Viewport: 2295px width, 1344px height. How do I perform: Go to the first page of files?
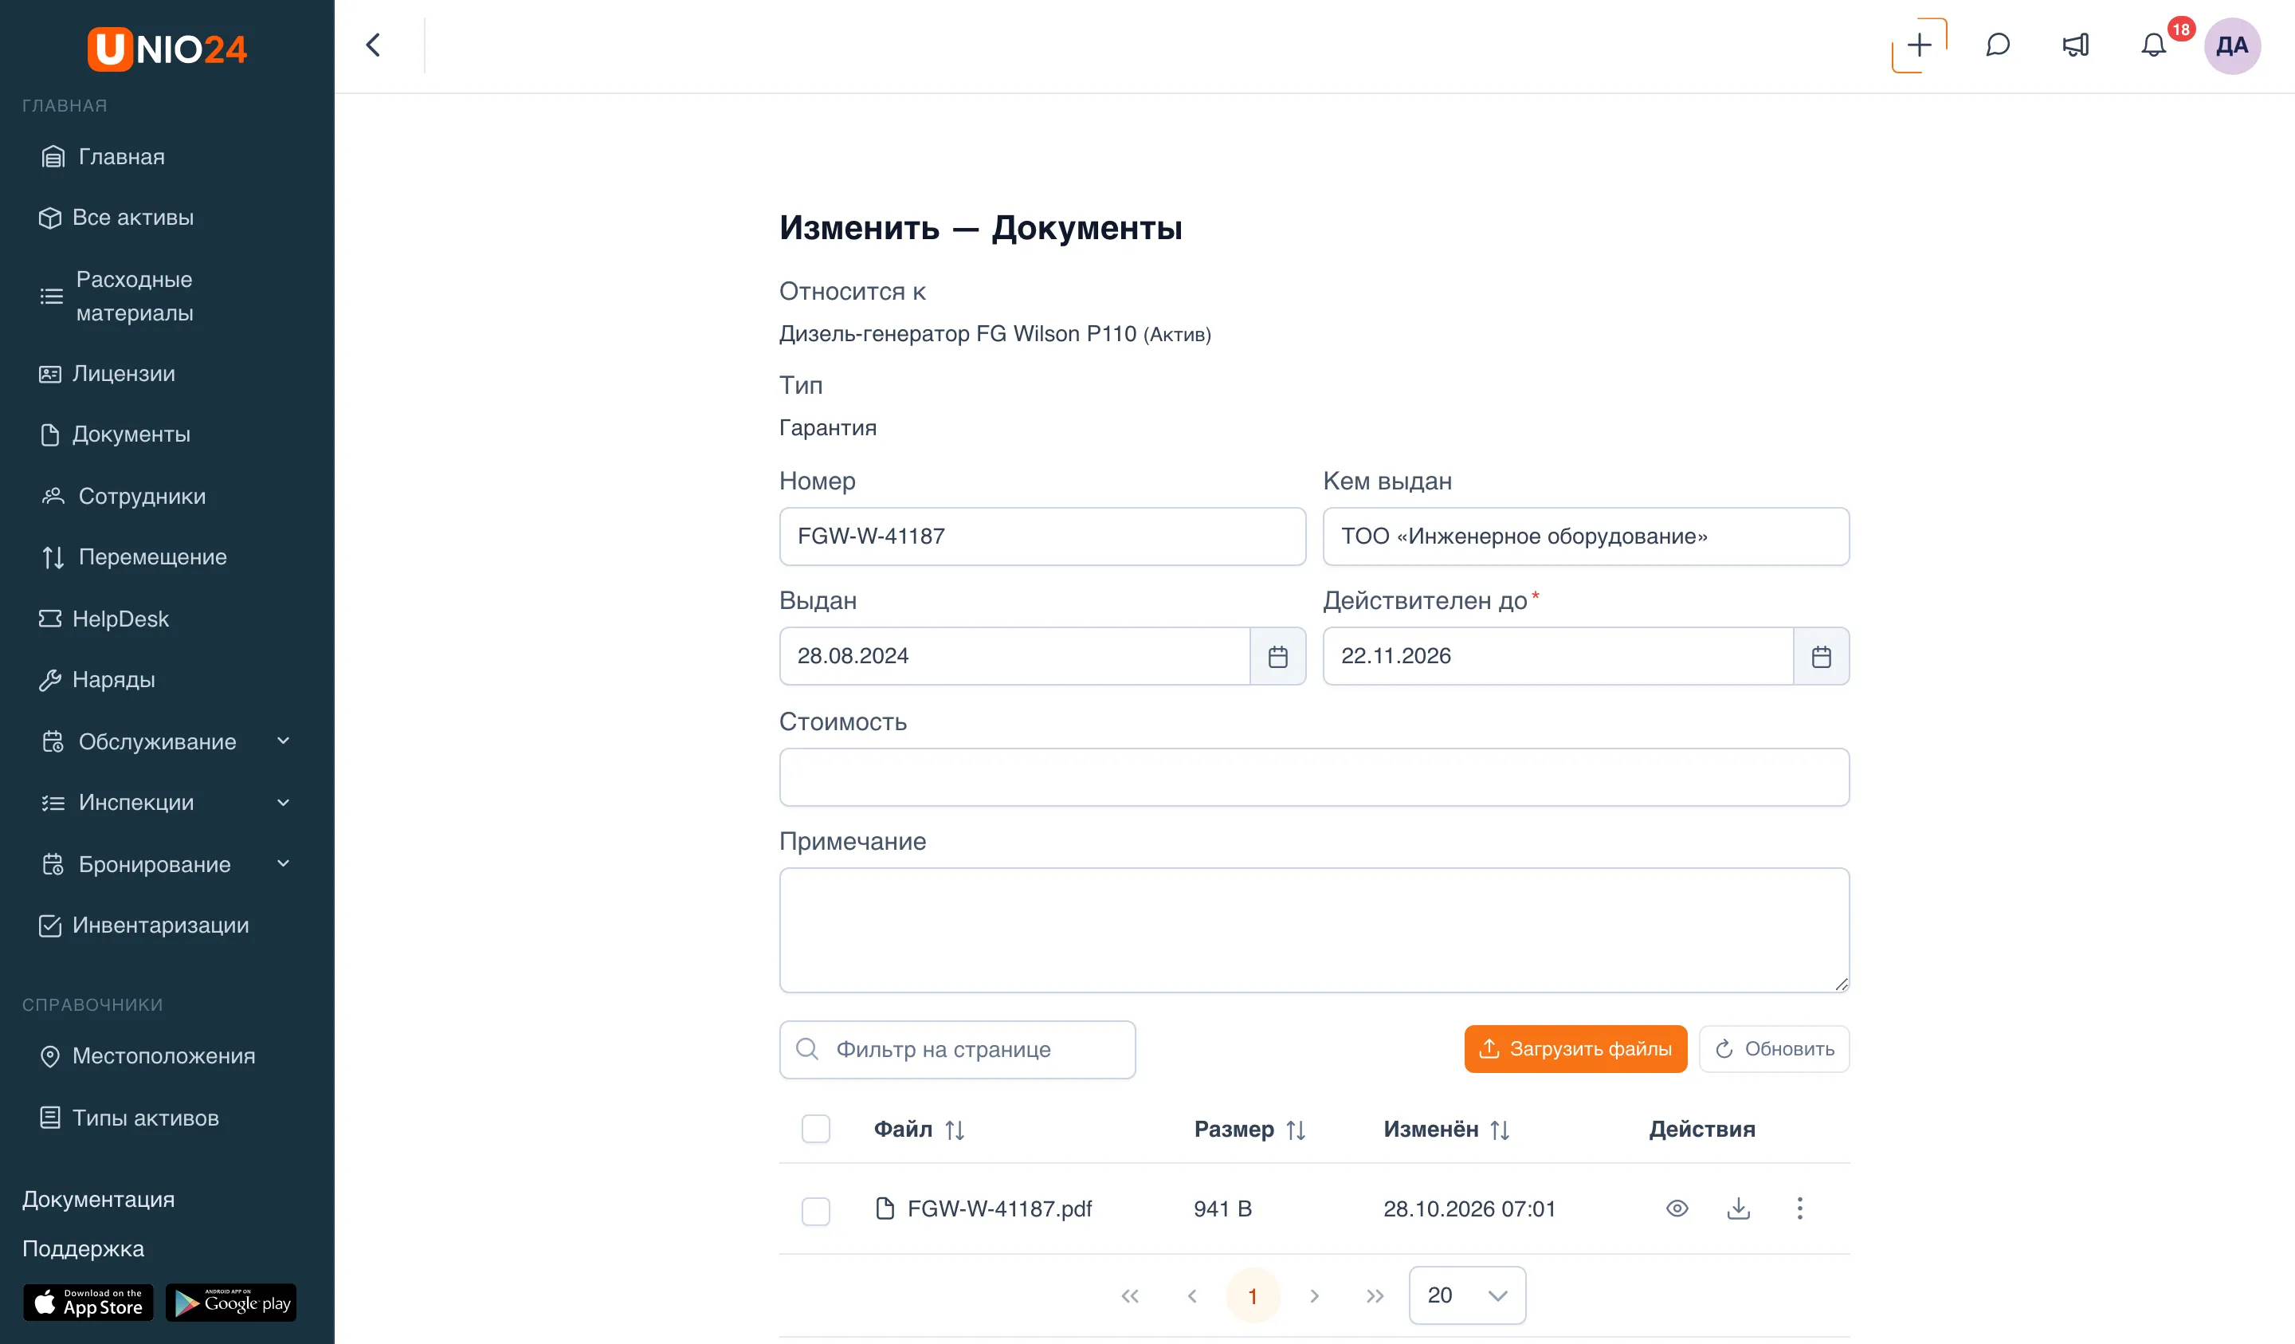click(x=1130, y=1295)
